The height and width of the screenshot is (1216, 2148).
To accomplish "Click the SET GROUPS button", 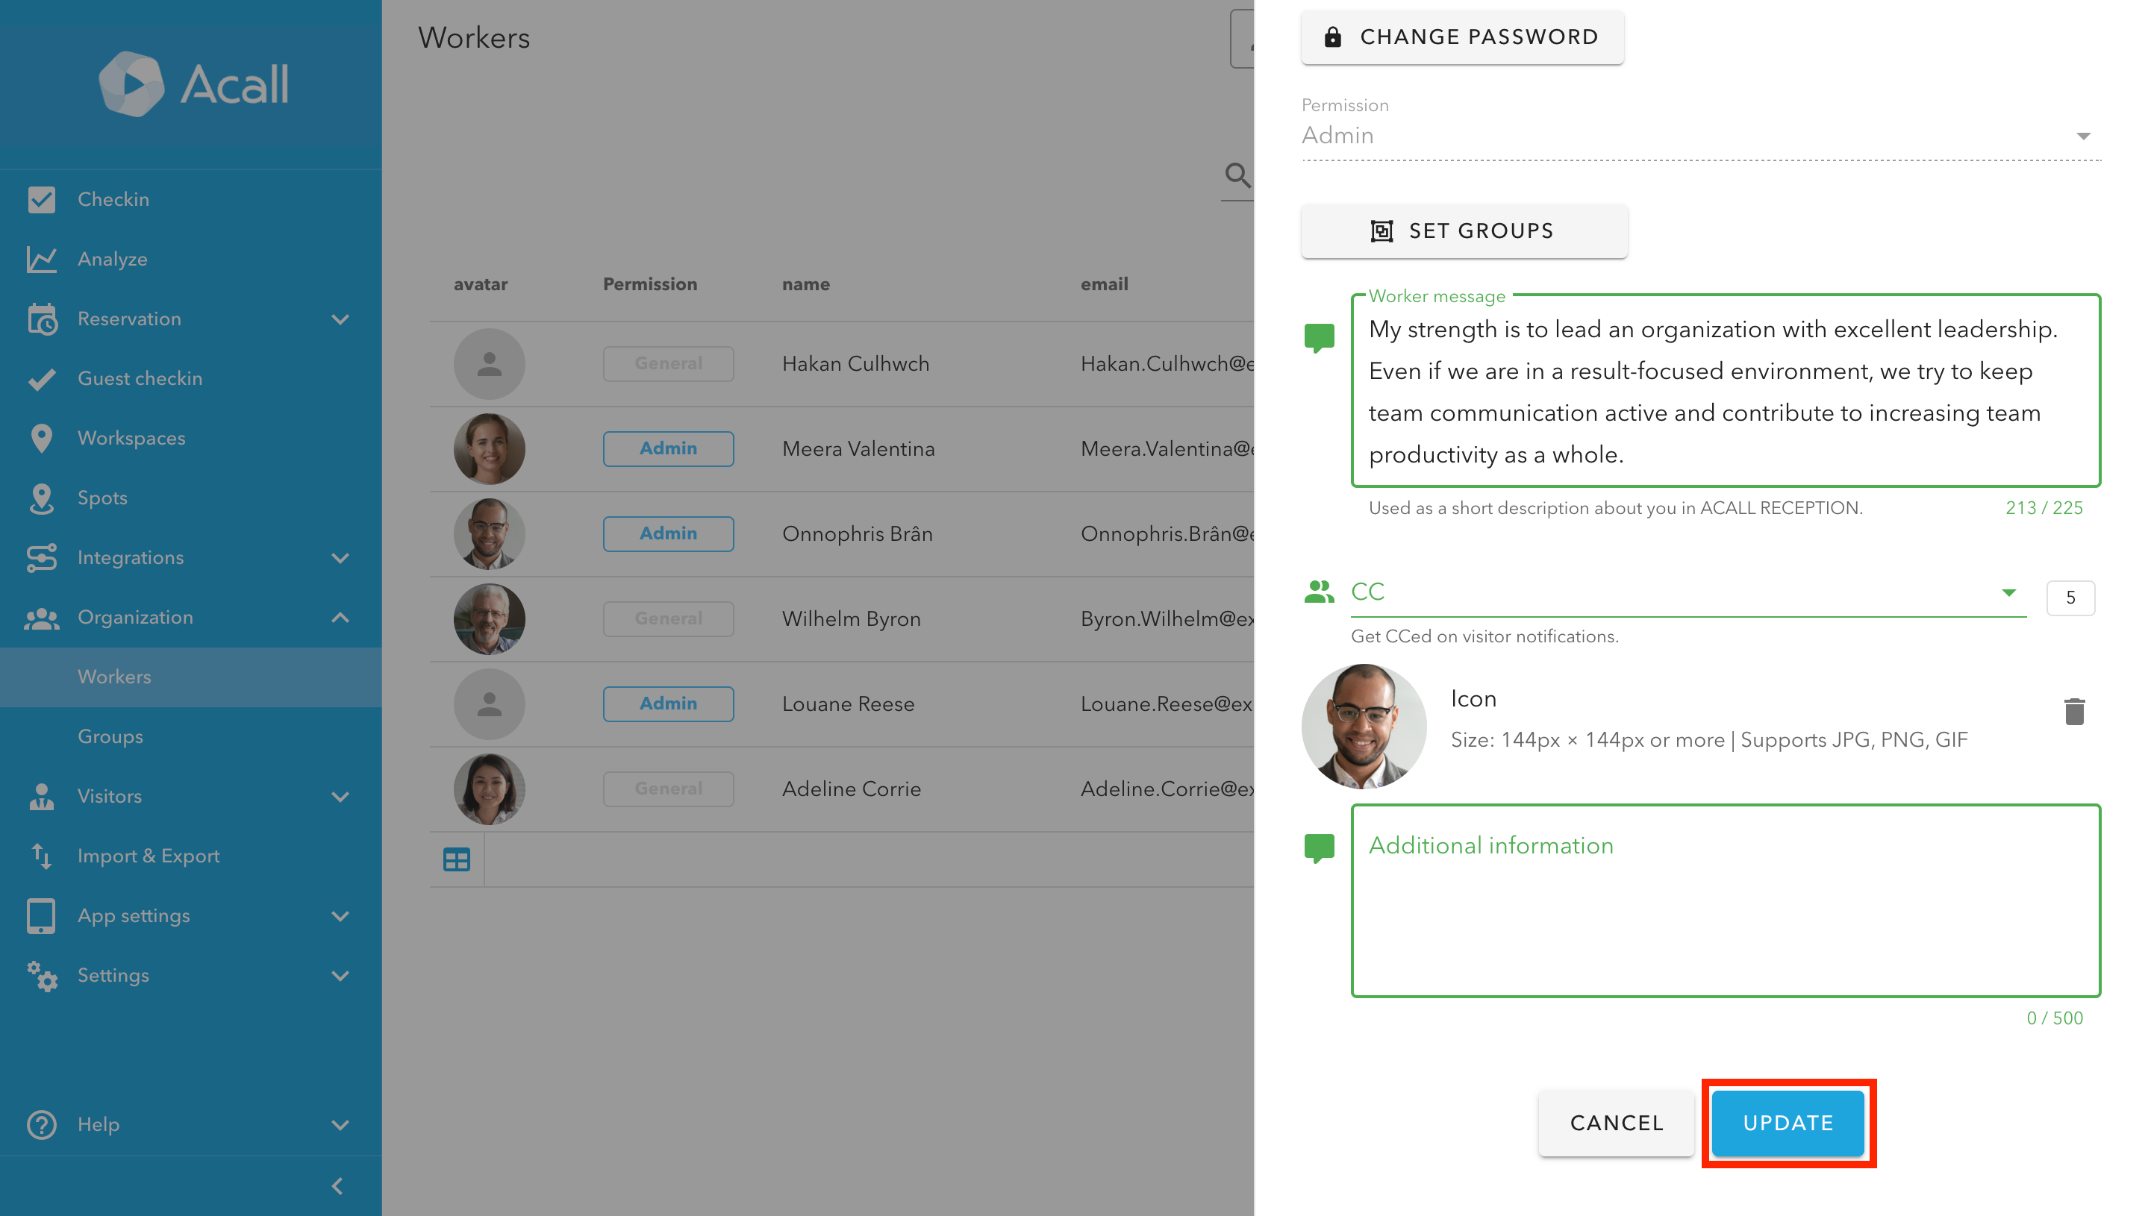I will [1463, 231].
